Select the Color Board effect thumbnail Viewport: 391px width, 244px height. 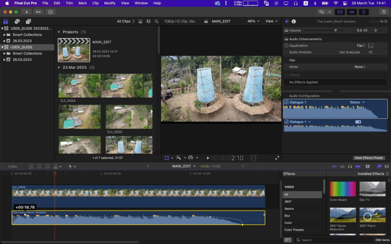click(x=343, y=189)
